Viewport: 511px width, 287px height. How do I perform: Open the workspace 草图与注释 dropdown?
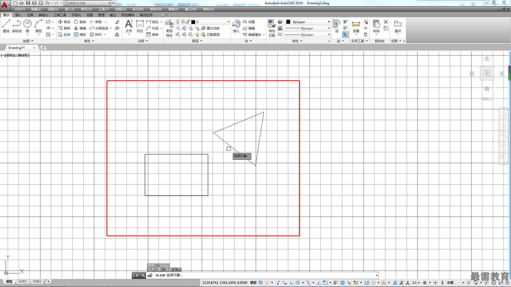click(x=87, y=3)
